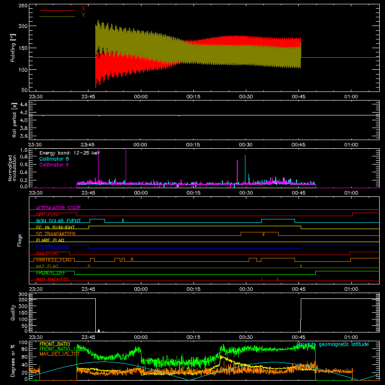Select the yellow "FRONT_RATIO" legend text
385x385 pixels.
pos(55,344)
